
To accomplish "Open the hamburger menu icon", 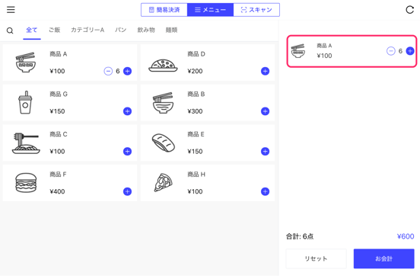I will pos(11,10).
